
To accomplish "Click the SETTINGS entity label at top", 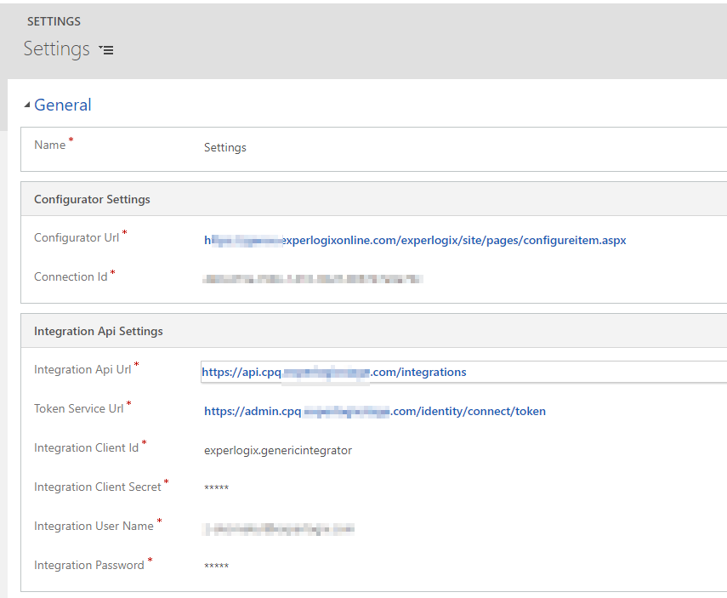I will click(54, 21).
